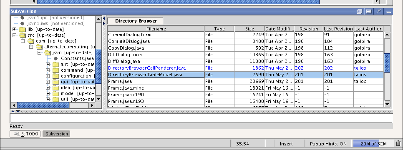Click the lib folder icon
This screenshot has height=150, width=403.
coord(23,29)
